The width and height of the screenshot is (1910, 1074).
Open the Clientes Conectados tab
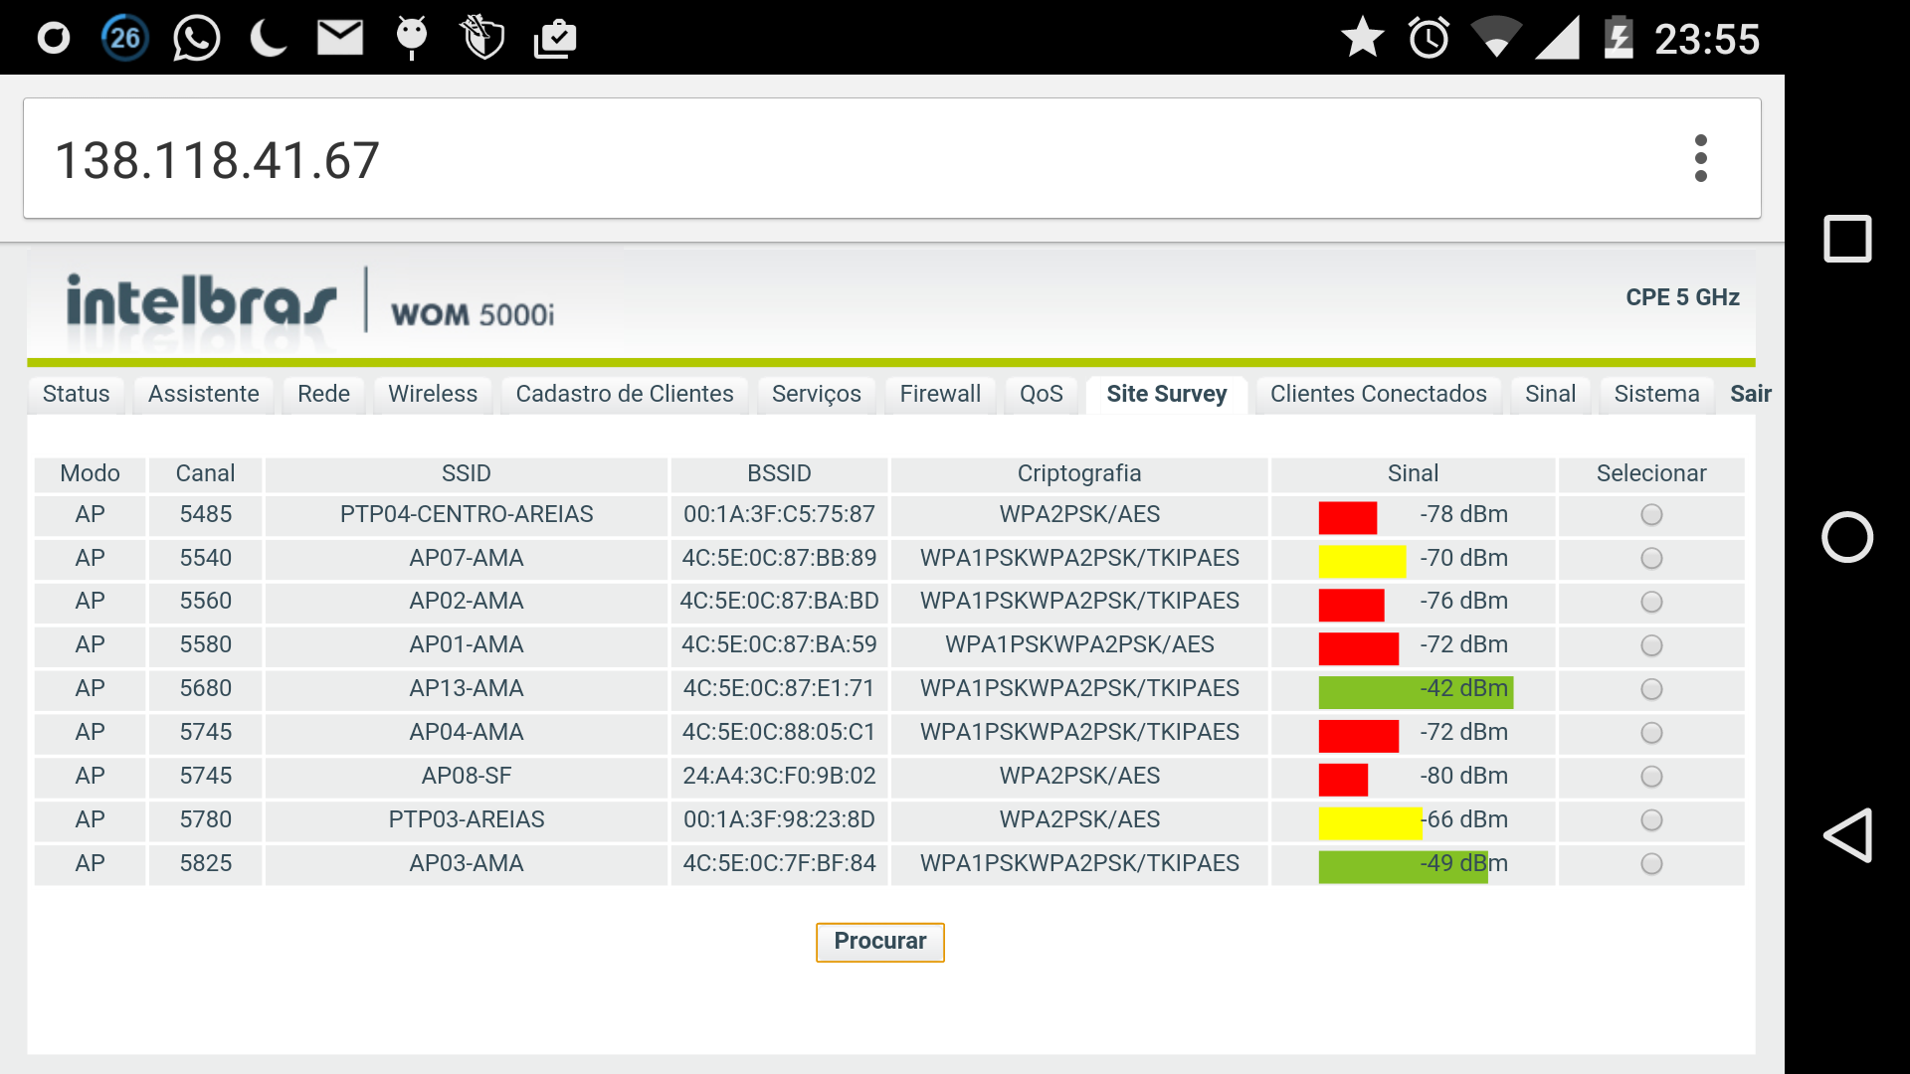[1378, 394]
